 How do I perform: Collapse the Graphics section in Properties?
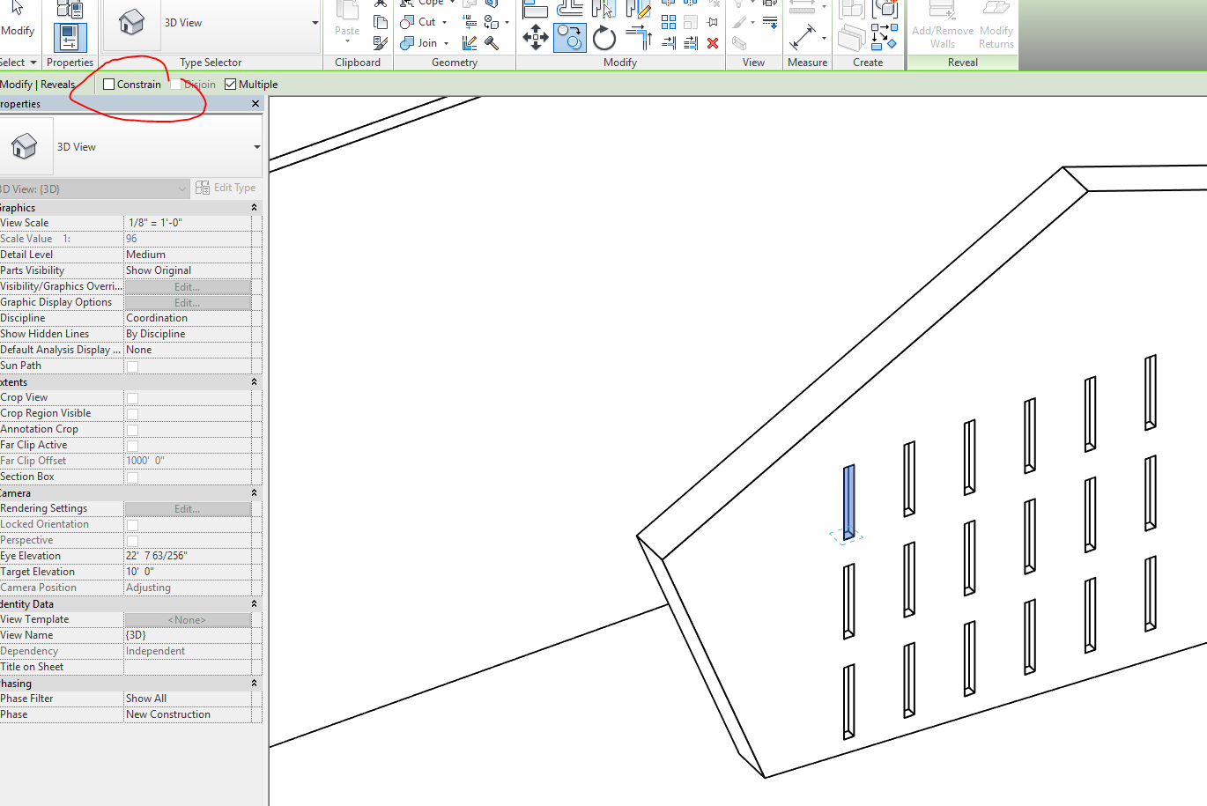pos(254,207)
